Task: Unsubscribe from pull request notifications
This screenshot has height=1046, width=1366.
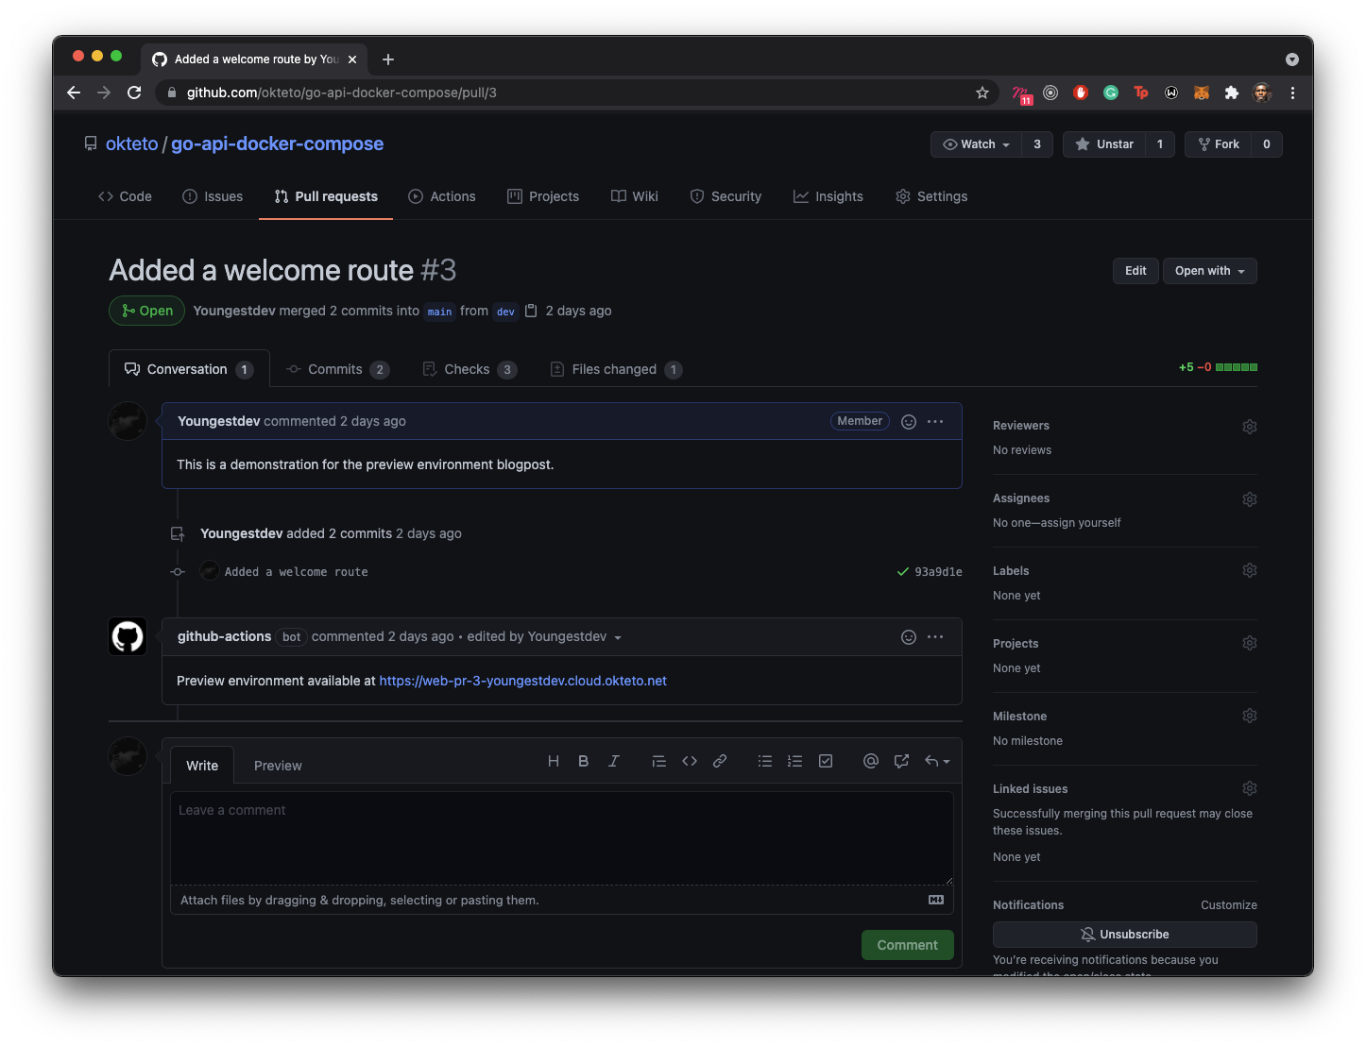Action: pyautogui.click(x=1124, y=935)
